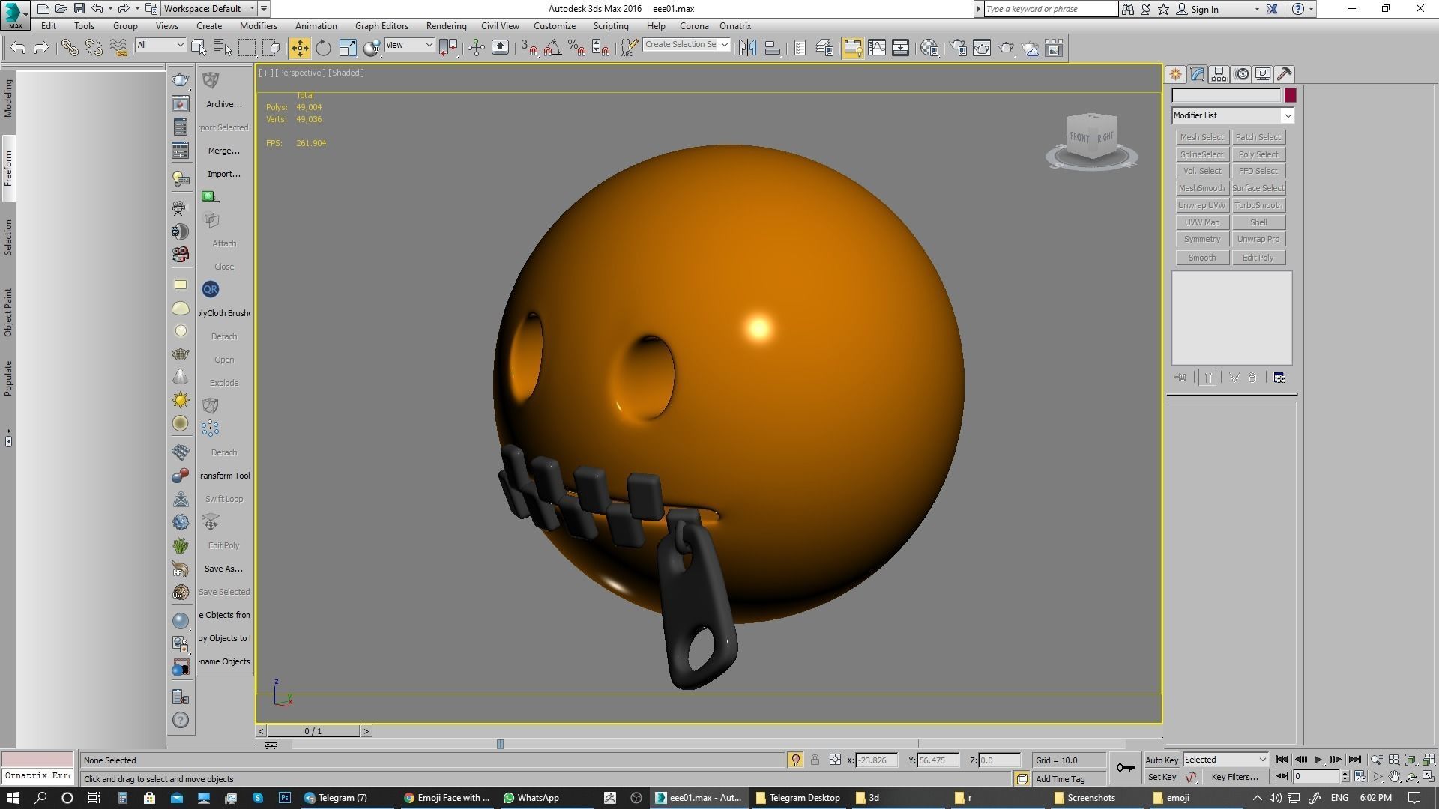Open the Curve Editor icon
The image size is (1439, 809).
877,48
